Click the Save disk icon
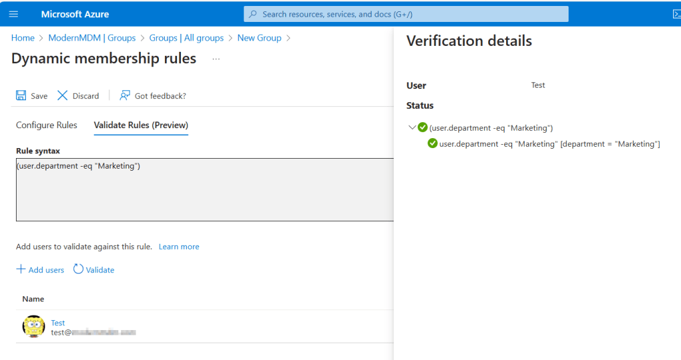Screen dimensions: 681x360 [x=21, y=96]
